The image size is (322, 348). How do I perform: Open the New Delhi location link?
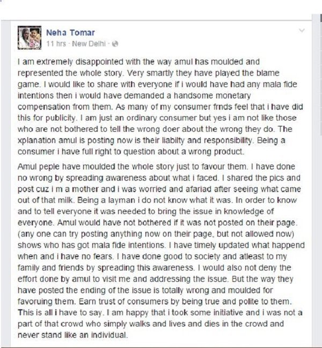89,44
